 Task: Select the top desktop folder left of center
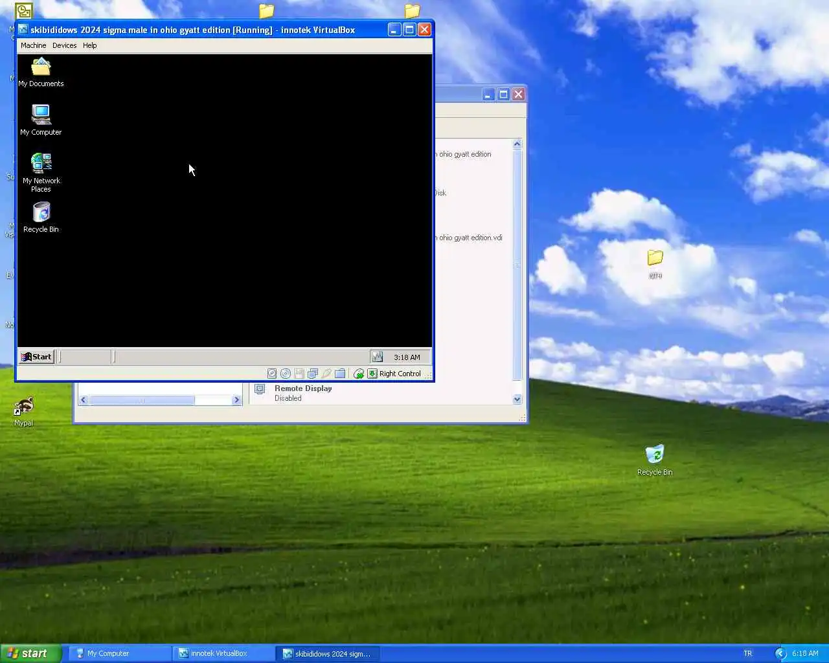click(x=266, y=10)
